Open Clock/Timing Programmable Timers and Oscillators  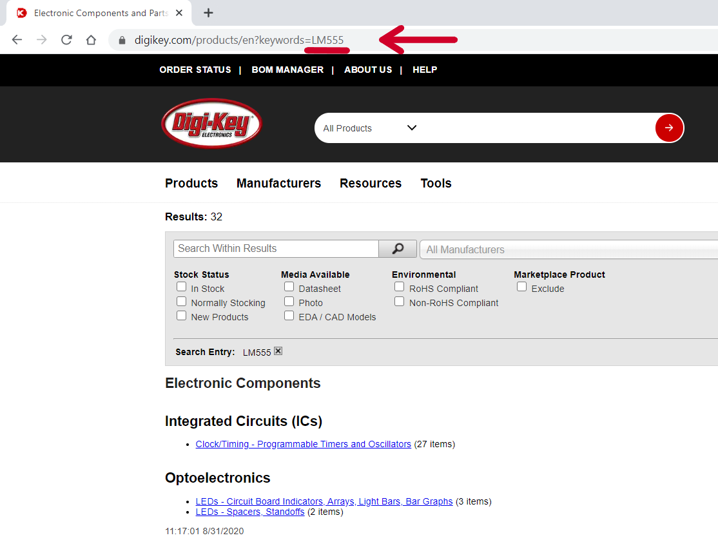[303, 444]
